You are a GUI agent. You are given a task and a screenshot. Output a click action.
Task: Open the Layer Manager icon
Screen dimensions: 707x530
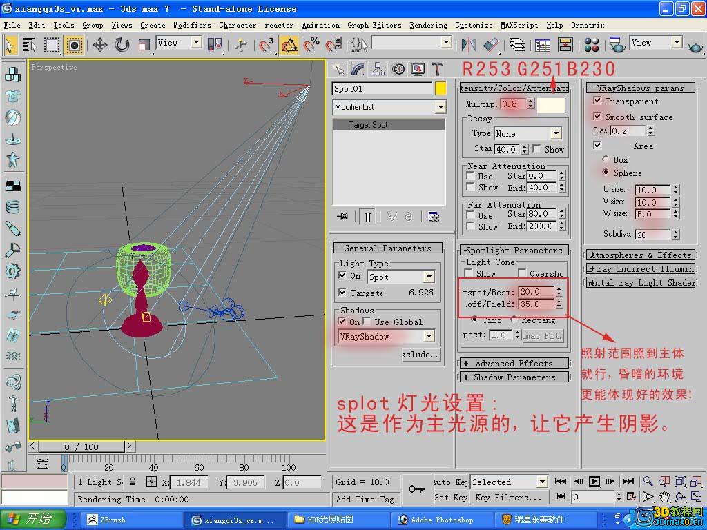tap(516, 45)
